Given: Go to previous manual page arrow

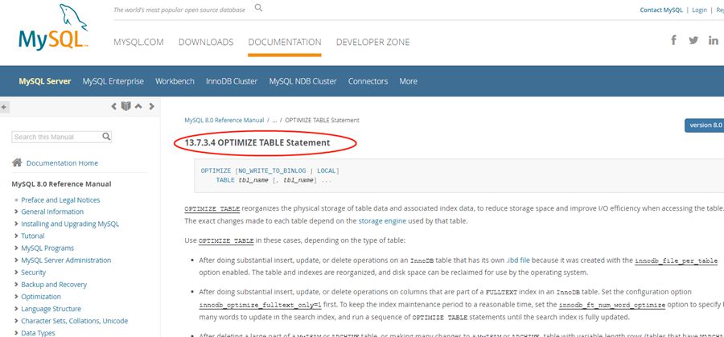Looking at the screenshot, I should (x=113, y=106).
